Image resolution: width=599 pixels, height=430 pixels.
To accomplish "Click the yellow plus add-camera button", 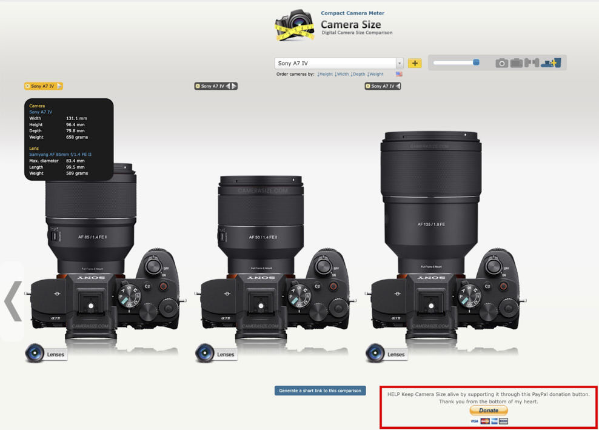I will pos(415,63).
